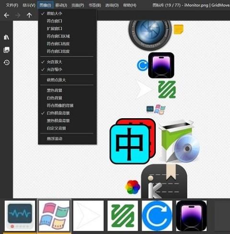Expand the 书签(B) menu

[95, 5]
